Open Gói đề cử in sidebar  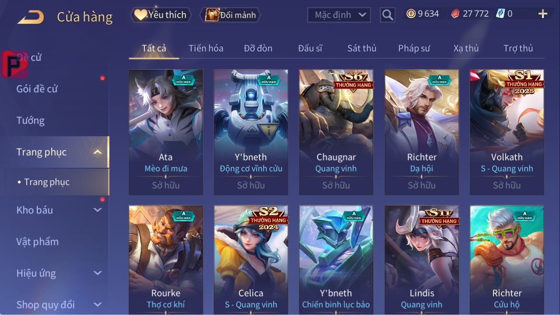coord(37,89)
